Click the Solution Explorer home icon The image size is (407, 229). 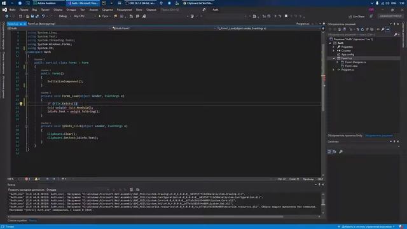(339, 29)
